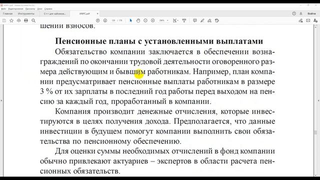This screenshot has height=180, width=320.
Task: Open the Файл menu
Action: pyautogui.click(x=3, y=9)
